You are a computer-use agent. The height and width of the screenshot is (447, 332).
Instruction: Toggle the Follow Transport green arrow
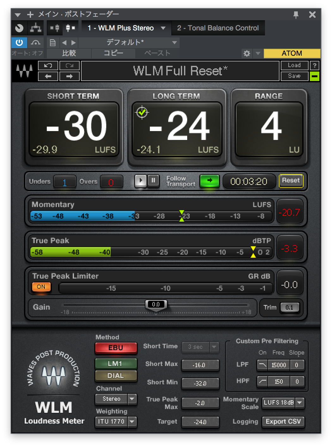tap(209, 181)
